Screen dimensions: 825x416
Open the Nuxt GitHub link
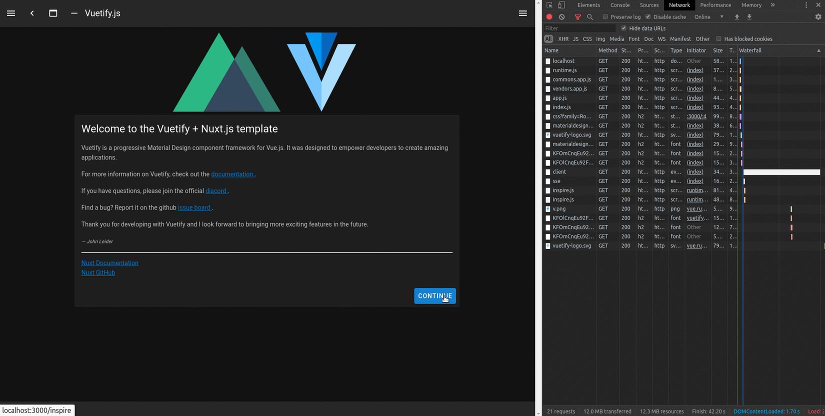(x=98, y=272)
